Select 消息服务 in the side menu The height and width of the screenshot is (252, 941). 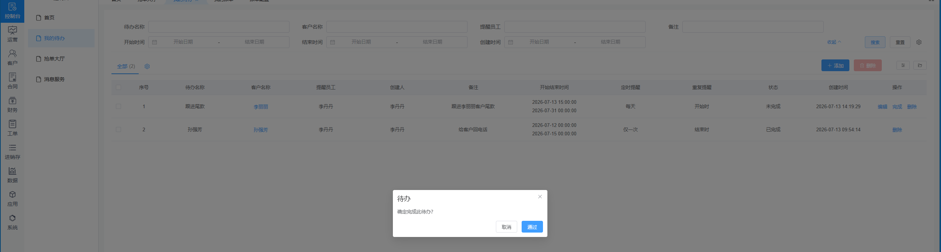point(61,79)
